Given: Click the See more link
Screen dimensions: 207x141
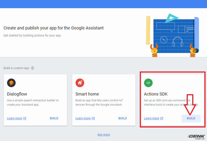Looking at the screenshot, I should click(103, 134).
